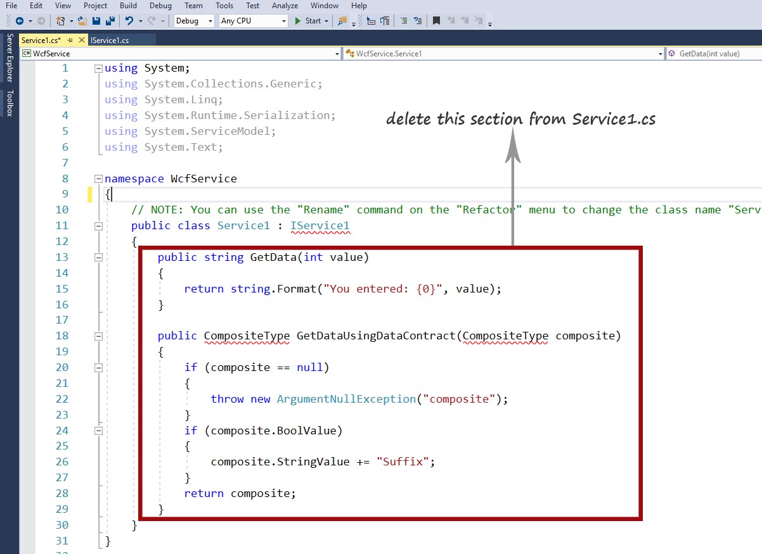Open the Project menu
Screen dimensions: 762x554
click(x=96, y=6)
